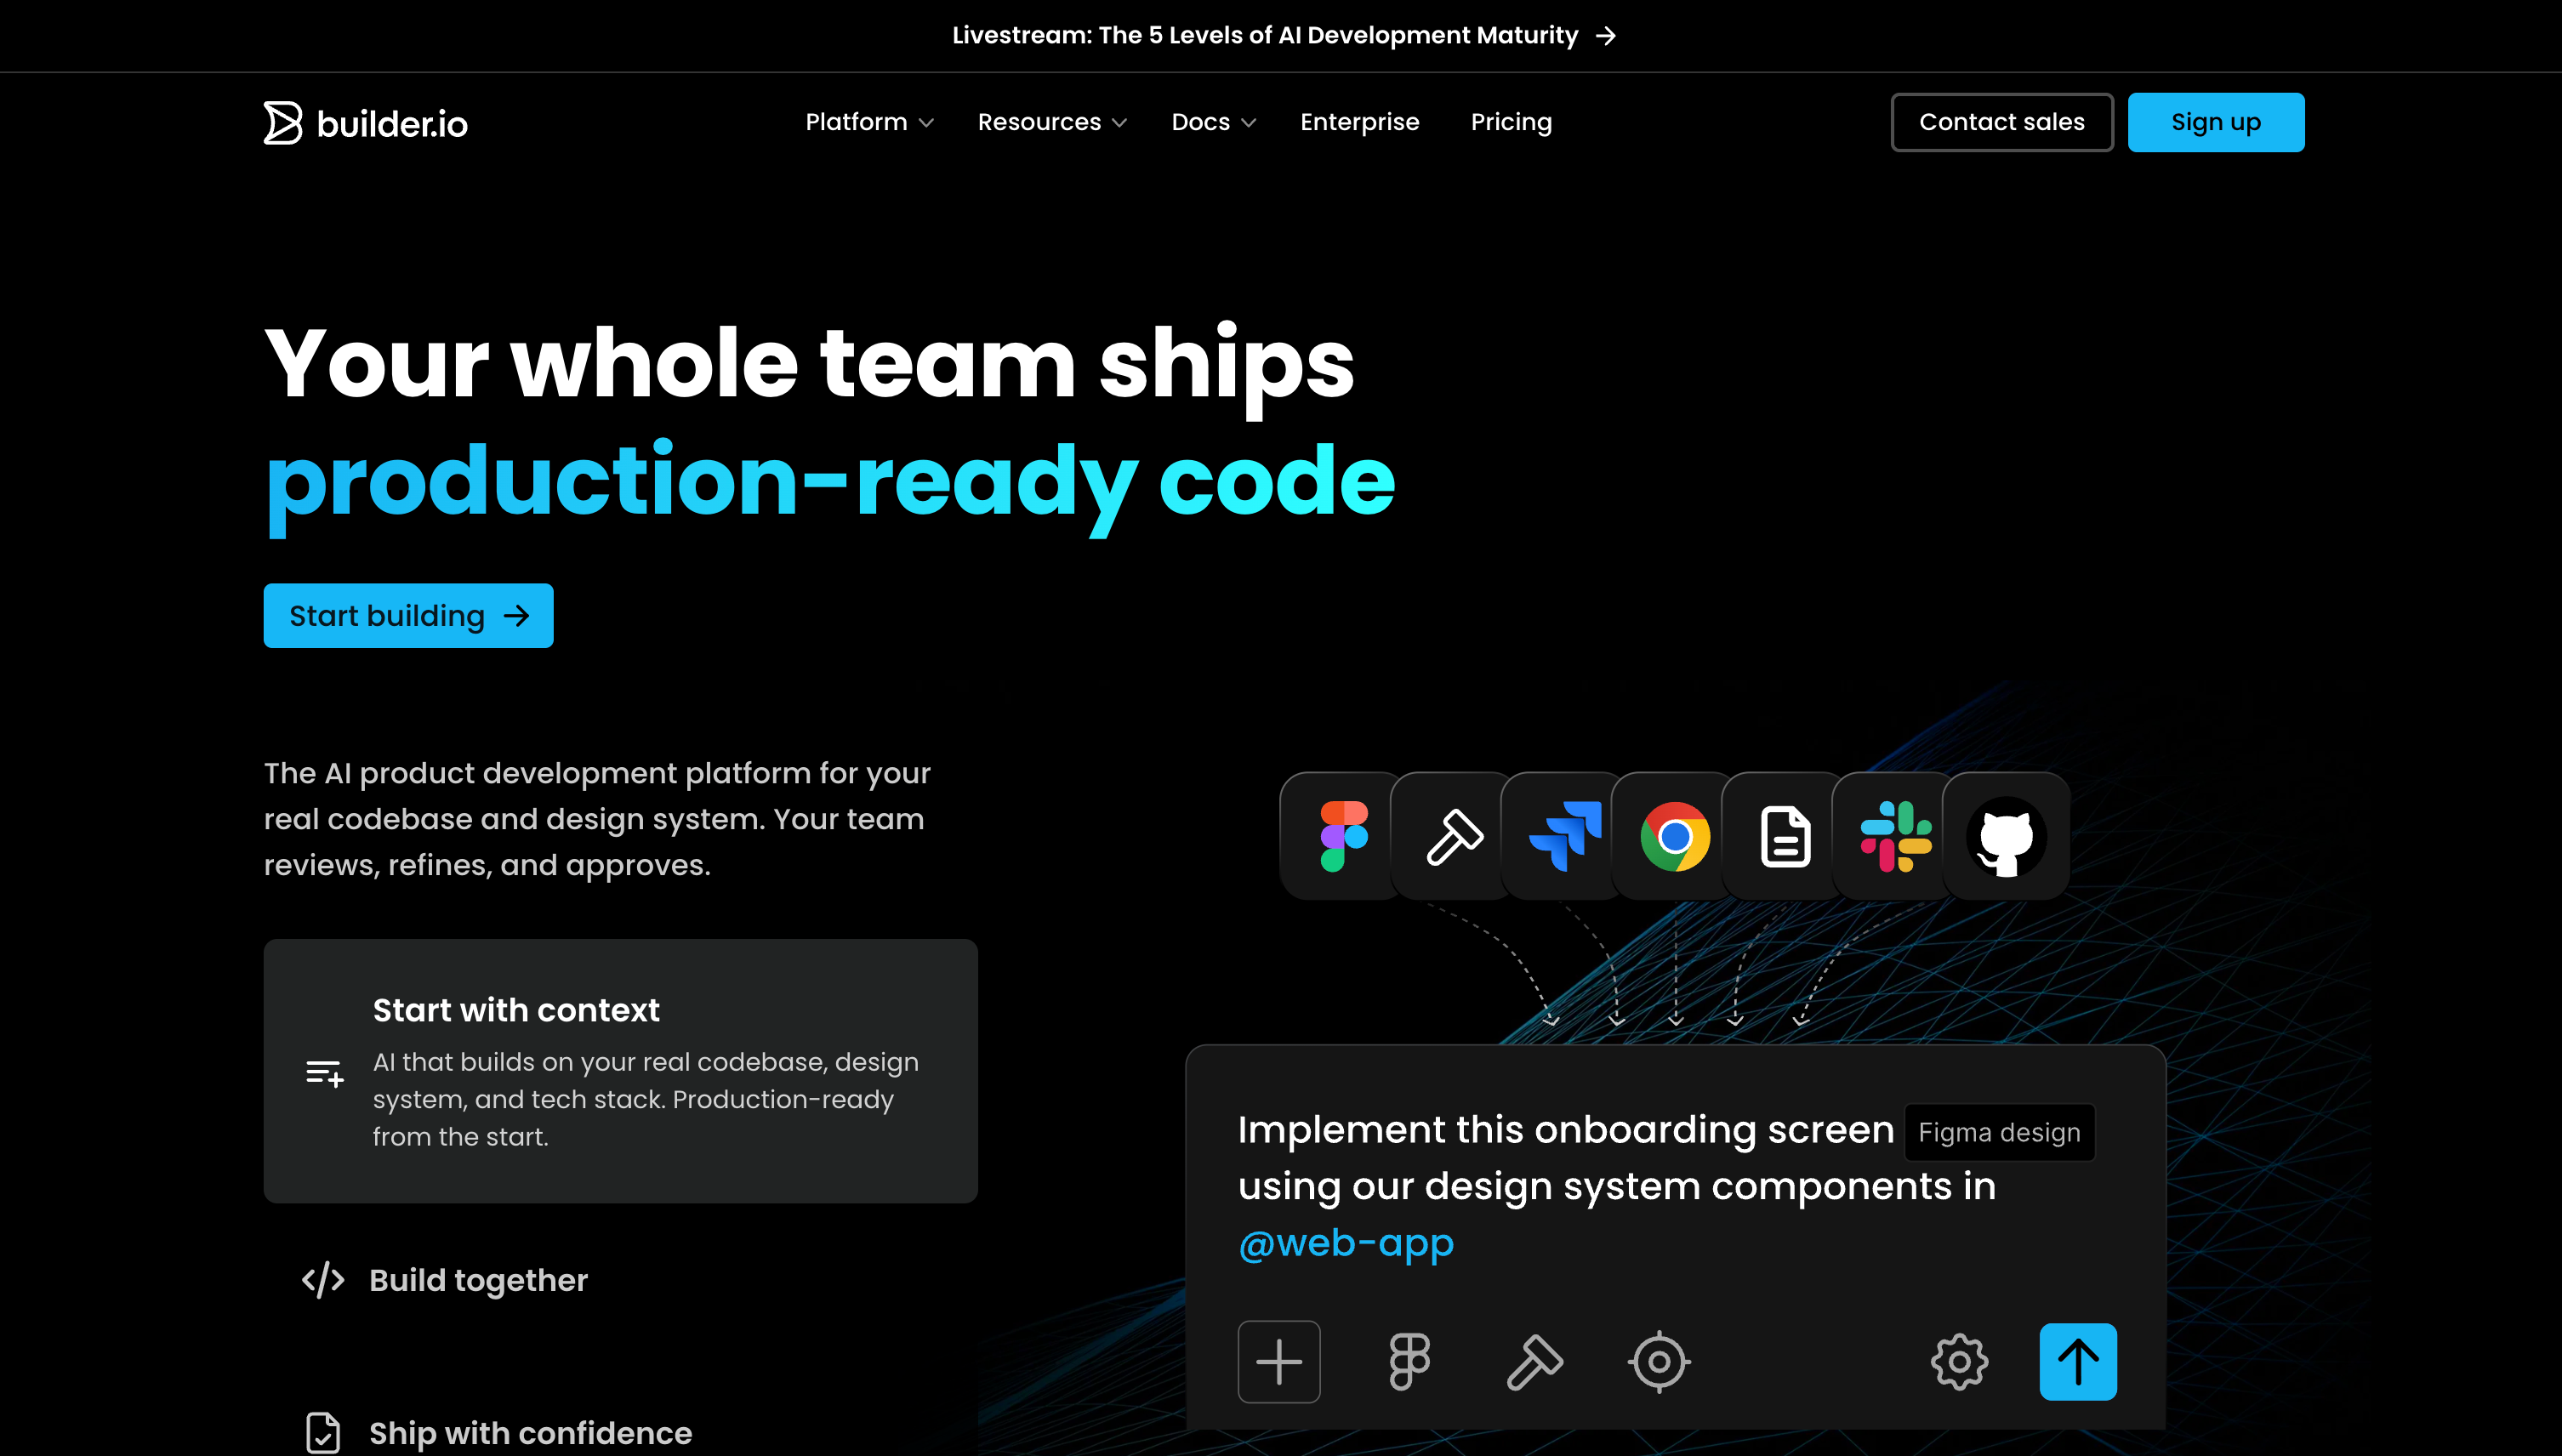
Task: Expand the Platform dropdown menu
Action: tap(868, 122)
